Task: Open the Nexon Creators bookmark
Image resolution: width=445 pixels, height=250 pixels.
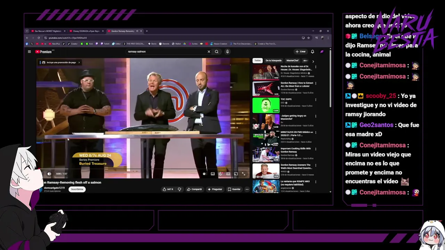Action: point(218,44)
